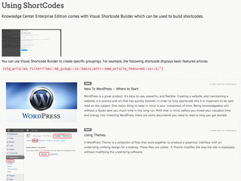The image size is (241, 181).
Task: Click the WordPress logo article image
Action: tap(42, 102)
